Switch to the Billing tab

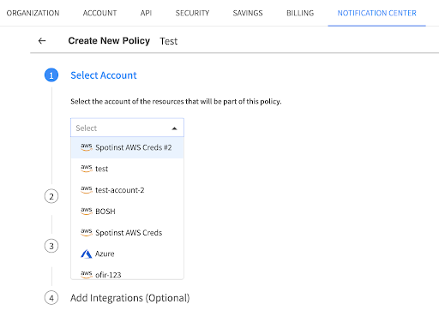click(x=300, y=13)
